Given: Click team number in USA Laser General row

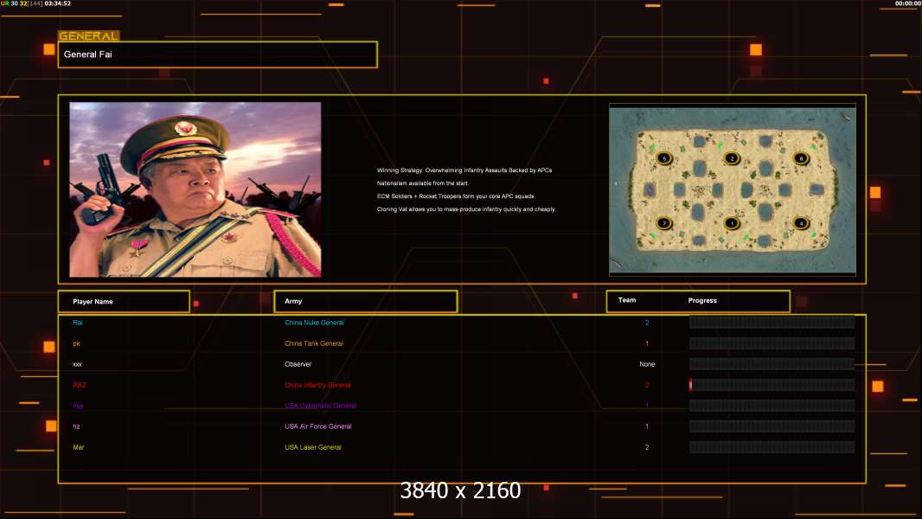Looking at the screenshot, I should (647, 447).
